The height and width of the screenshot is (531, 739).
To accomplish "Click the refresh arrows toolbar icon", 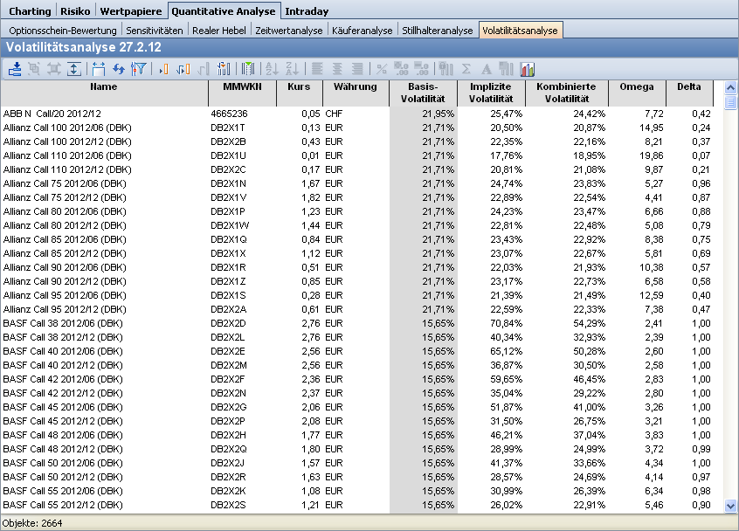I will pyautogui.click(x=119, y=68).
